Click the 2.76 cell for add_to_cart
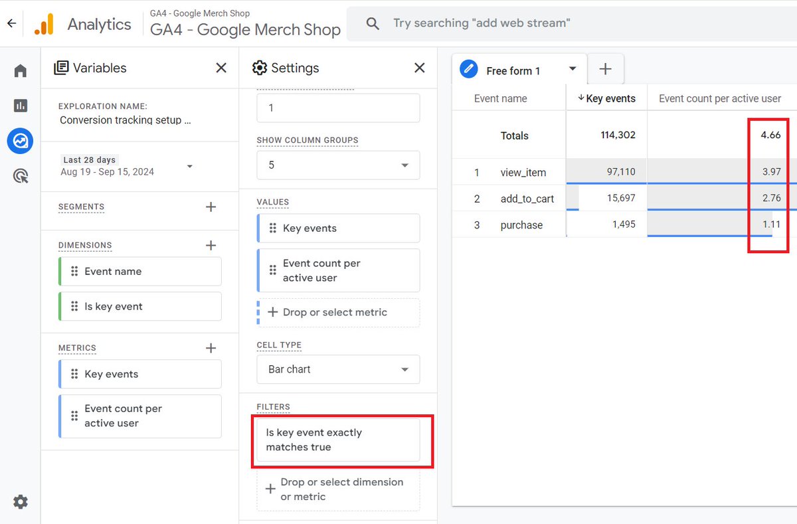This screenshot has height=524, width=797. click(771, 199)
